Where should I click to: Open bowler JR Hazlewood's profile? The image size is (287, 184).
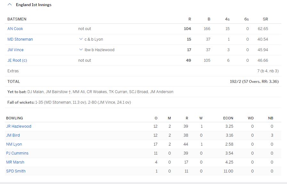tap(19, 126)
